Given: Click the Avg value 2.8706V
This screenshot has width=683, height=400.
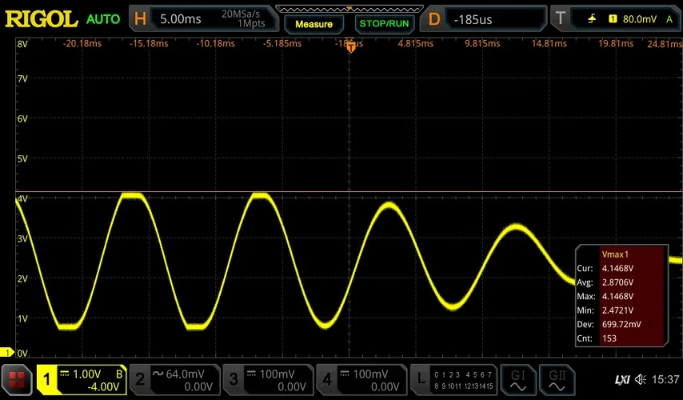Looking at the screenshot, I should [x=617, y=282].
